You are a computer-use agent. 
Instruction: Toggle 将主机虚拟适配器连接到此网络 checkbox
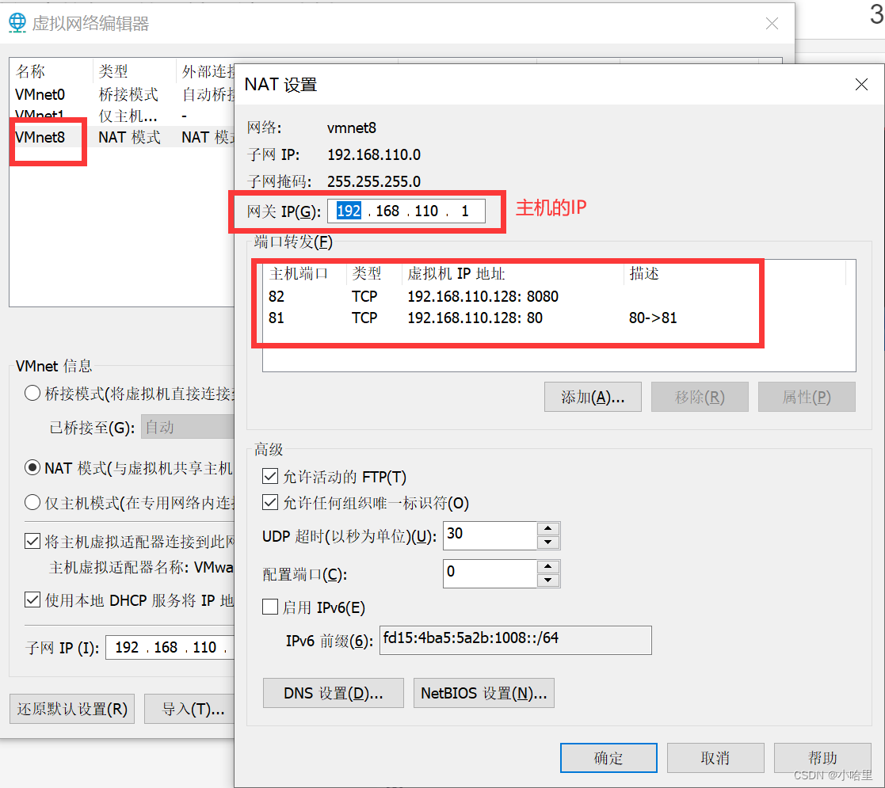(32, 542)
